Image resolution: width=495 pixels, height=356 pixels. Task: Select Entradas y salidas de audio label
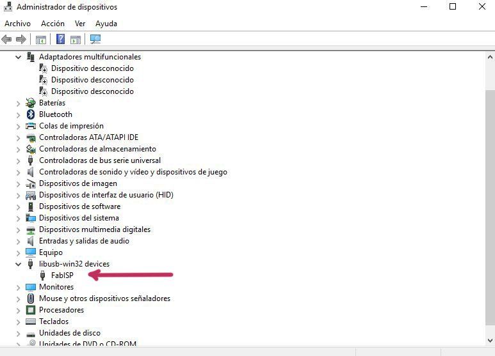(x=84, y=241)
